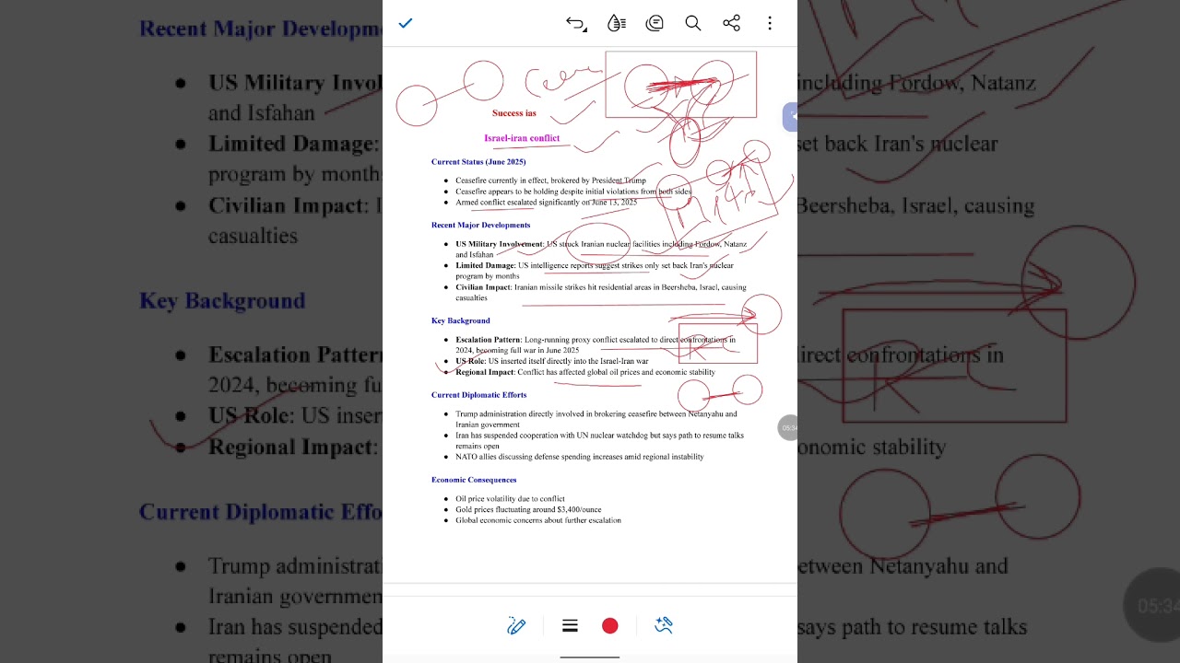Select the freehand pen draw tool
1180x663 pixels.
pos(516,626)
